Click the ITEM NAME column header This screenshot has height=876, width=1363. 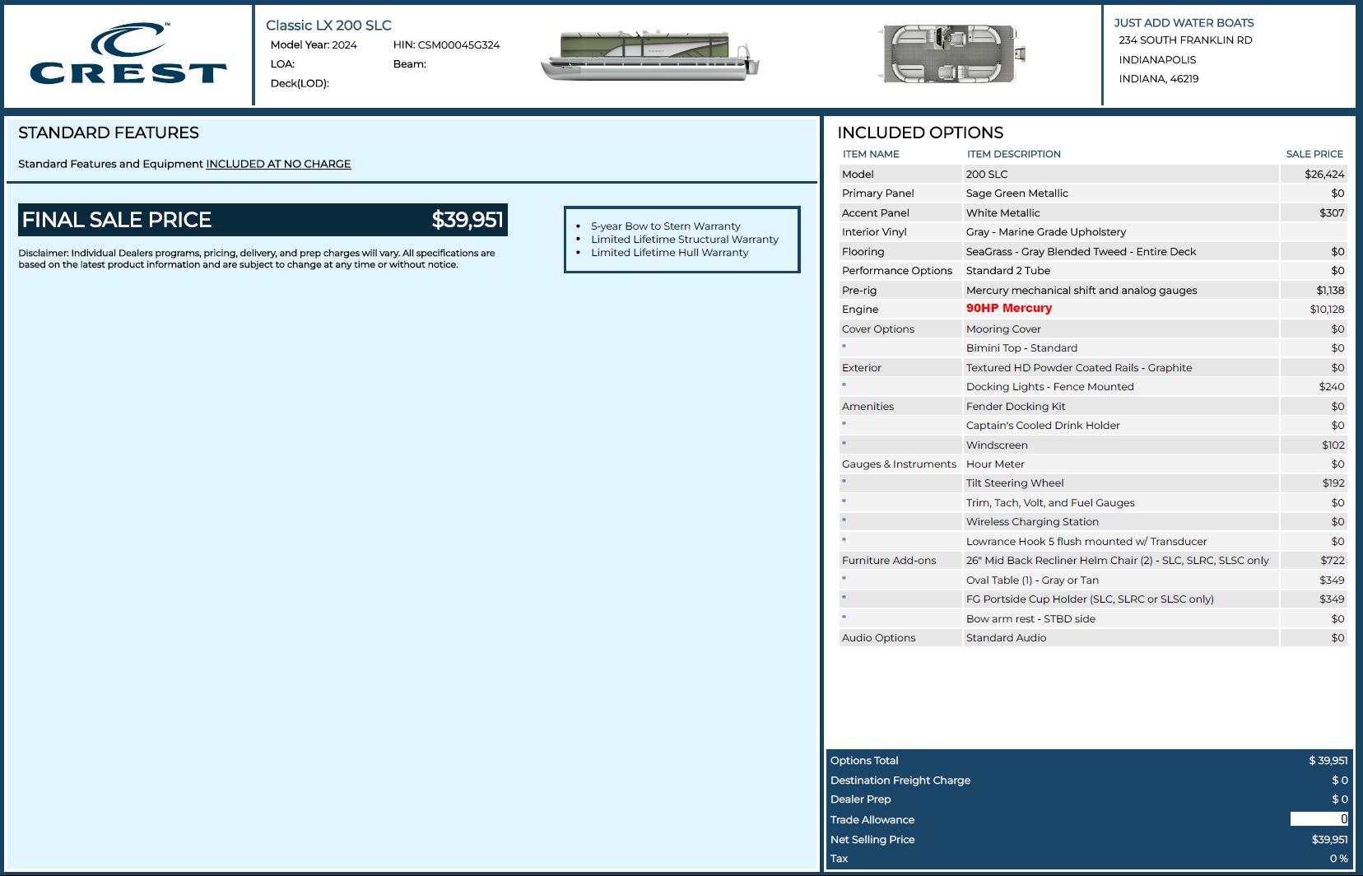click(871, 154)
